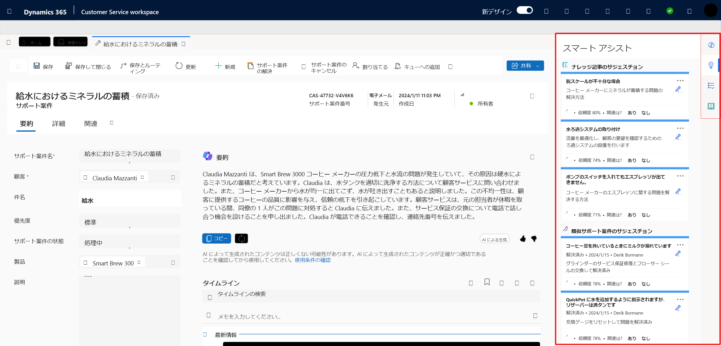This screenshot has width=721, height=346.
Task: Click the regenerate summary icon button
Action: [x=241, y=238]
